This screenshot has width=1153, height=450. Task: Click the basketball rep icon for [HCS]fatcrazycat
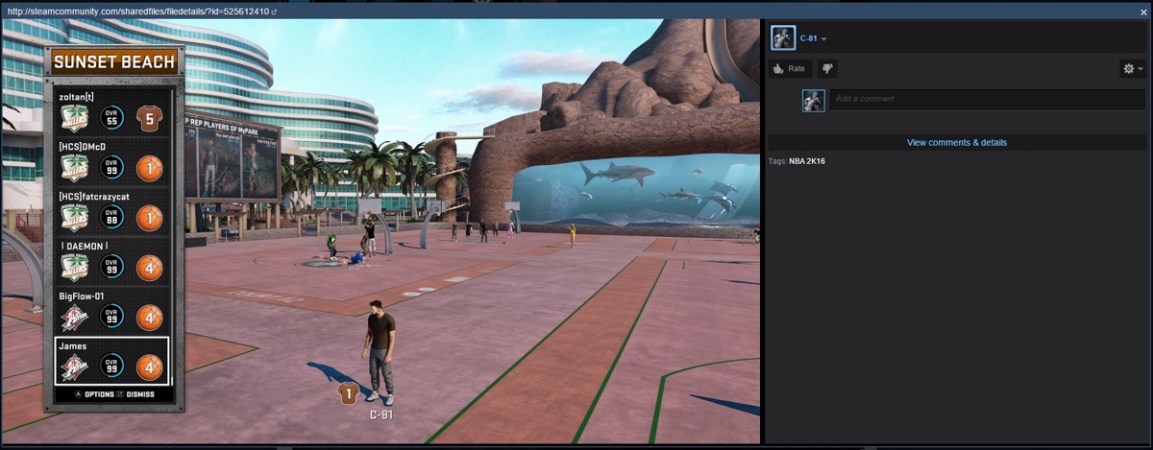click(x=150, y=218)
